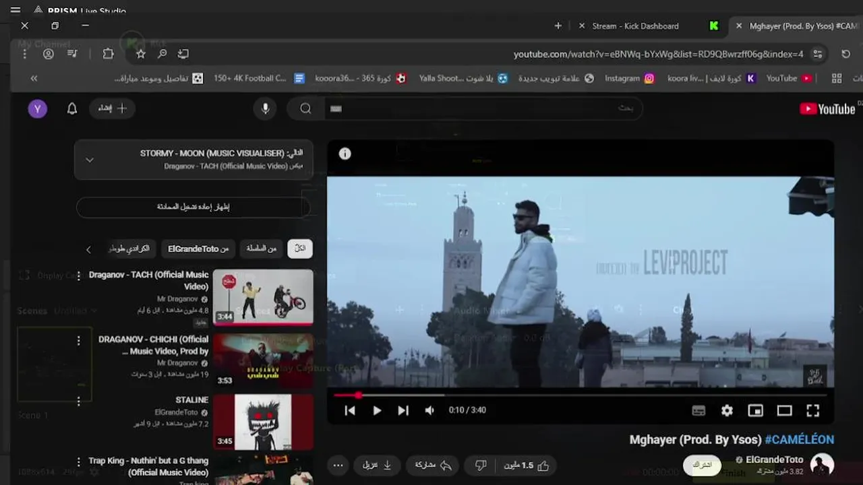The height and width of the screenshot is (485, 863).
Task: Subscribe to the ElGrandeToto channel
Action: [x=703, y=465]
